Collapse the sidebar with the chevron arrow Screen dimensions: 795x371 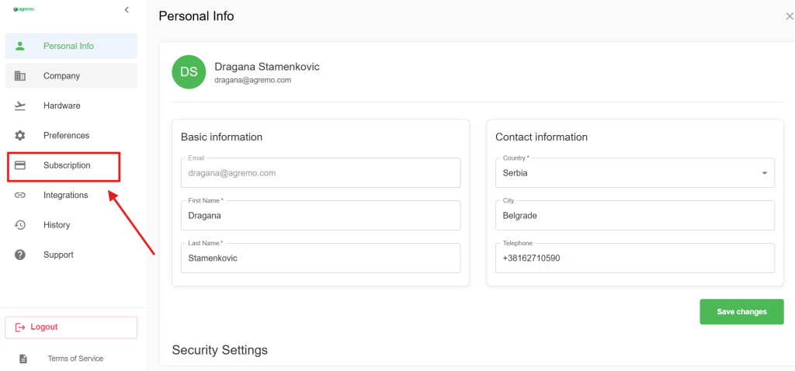127,9
